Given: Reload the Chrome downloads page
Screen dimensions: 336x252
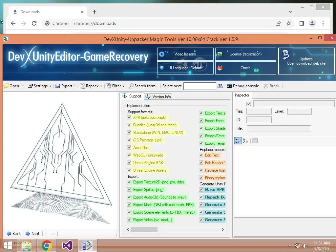Looking at the screenshot, I should click(34, 23).
